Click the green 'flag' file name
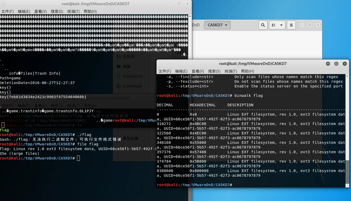 (x=4, y=130)
